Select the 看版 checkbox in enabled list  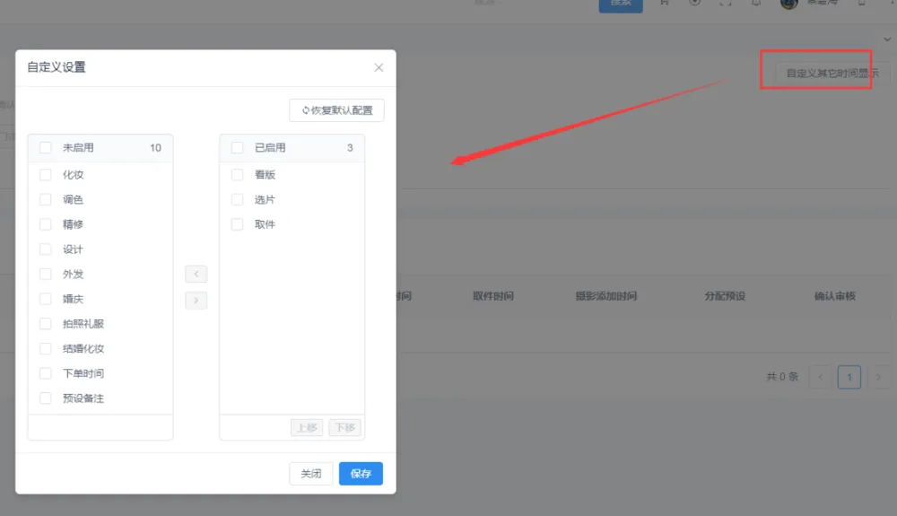click(237, 175)
